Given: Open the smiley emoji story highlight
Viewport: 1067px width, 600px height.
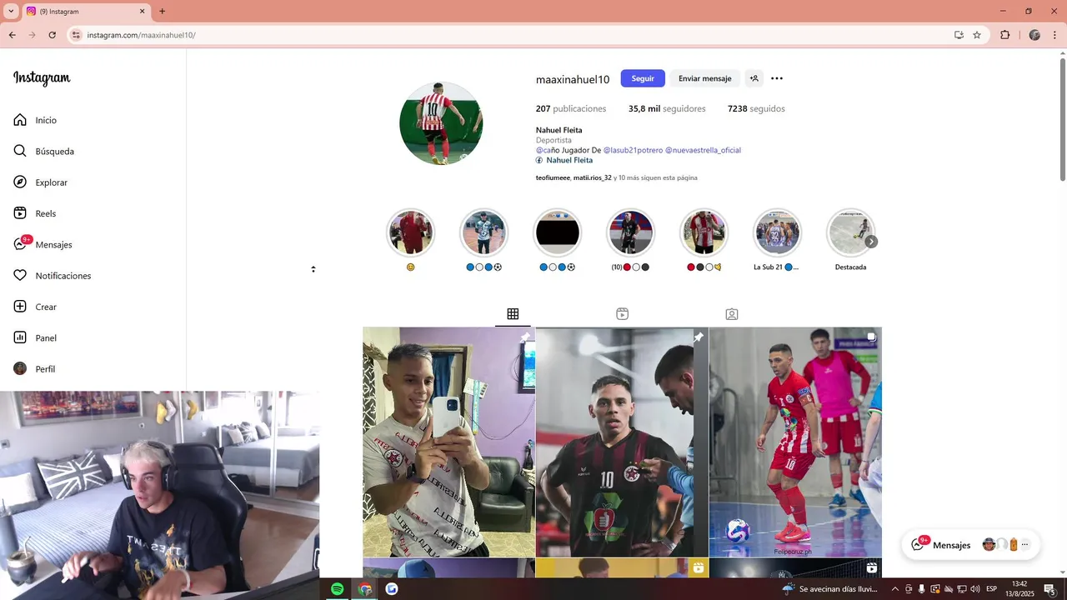Looking at the screenshot, I should pos(411,232).
